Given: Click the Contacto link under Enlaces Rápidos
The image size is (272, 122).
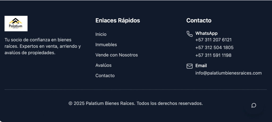Looking at the screenshot, I should point(105,75).
